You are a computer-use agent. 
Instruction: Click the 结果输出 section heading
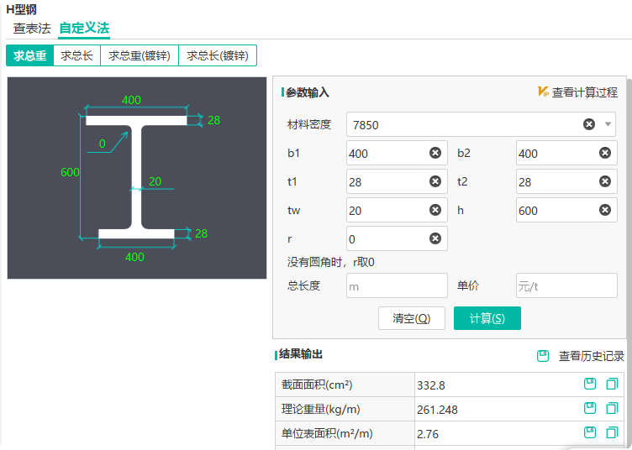point(301,354)
